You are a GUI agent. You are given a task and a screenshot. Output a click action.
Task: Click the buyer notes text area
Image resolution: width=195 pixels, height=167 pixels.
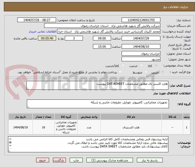point(88,144)
